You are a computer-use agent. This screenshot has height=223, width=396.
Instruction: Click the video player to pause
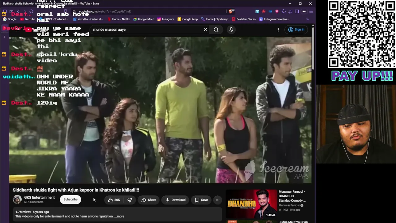tap(160, 110)
